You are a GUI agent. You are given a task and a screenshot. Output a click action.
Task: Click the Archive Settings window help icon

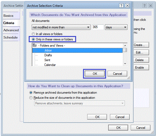tap(144, 6)
